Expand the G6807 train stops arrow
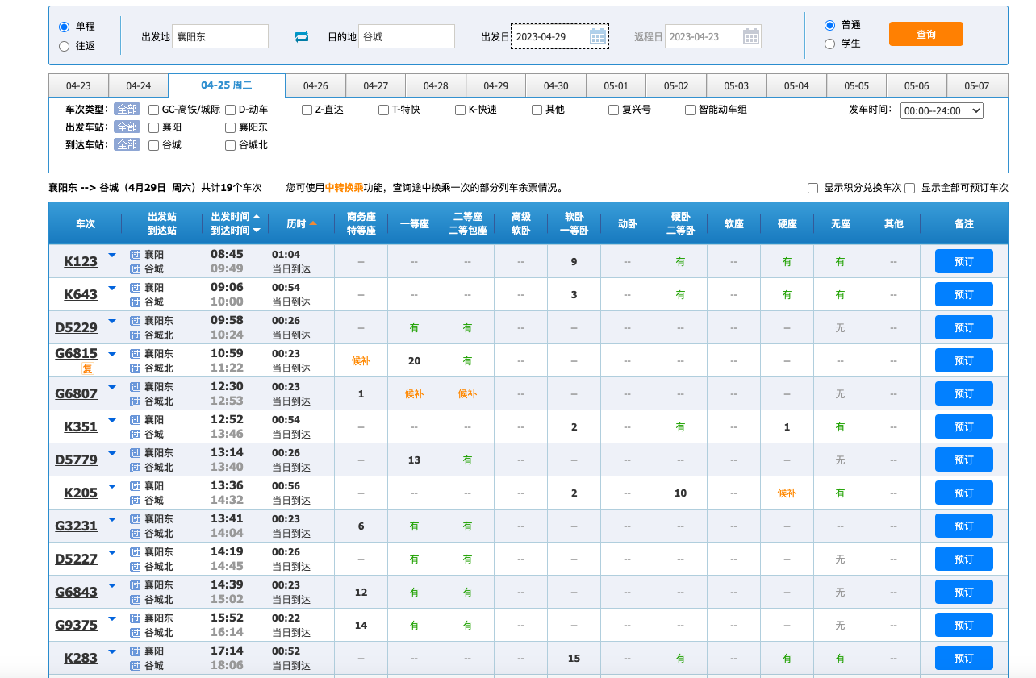 point(112,387)
